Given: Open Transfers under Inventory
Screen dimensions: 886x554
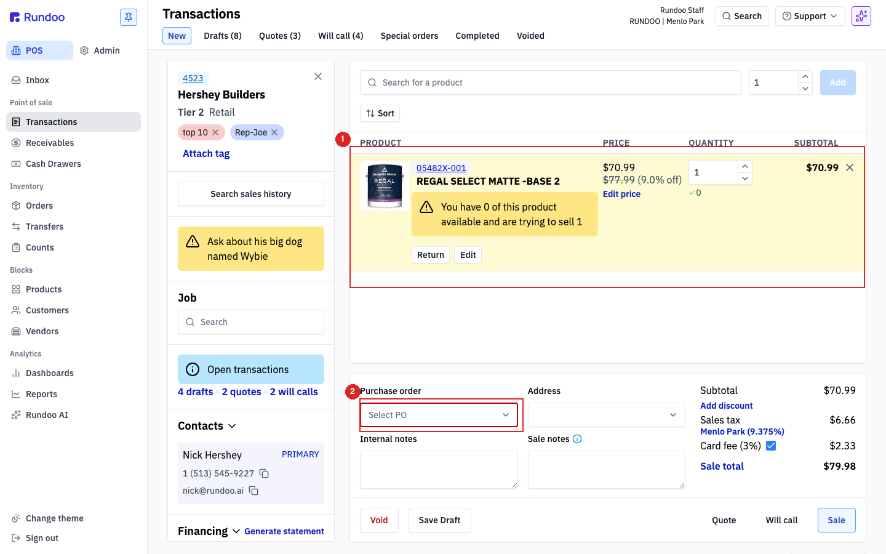Looking at the screenshot, I should [74, 227].
